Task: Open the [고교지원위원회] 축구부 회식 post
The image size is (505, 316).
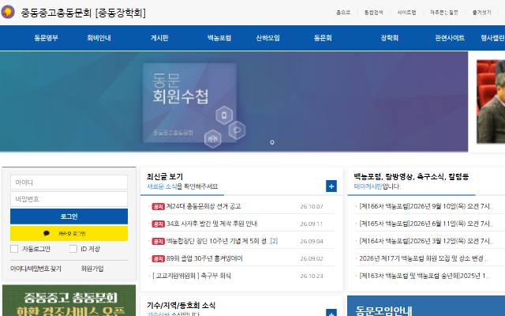Action: click(x=192, y=276)
